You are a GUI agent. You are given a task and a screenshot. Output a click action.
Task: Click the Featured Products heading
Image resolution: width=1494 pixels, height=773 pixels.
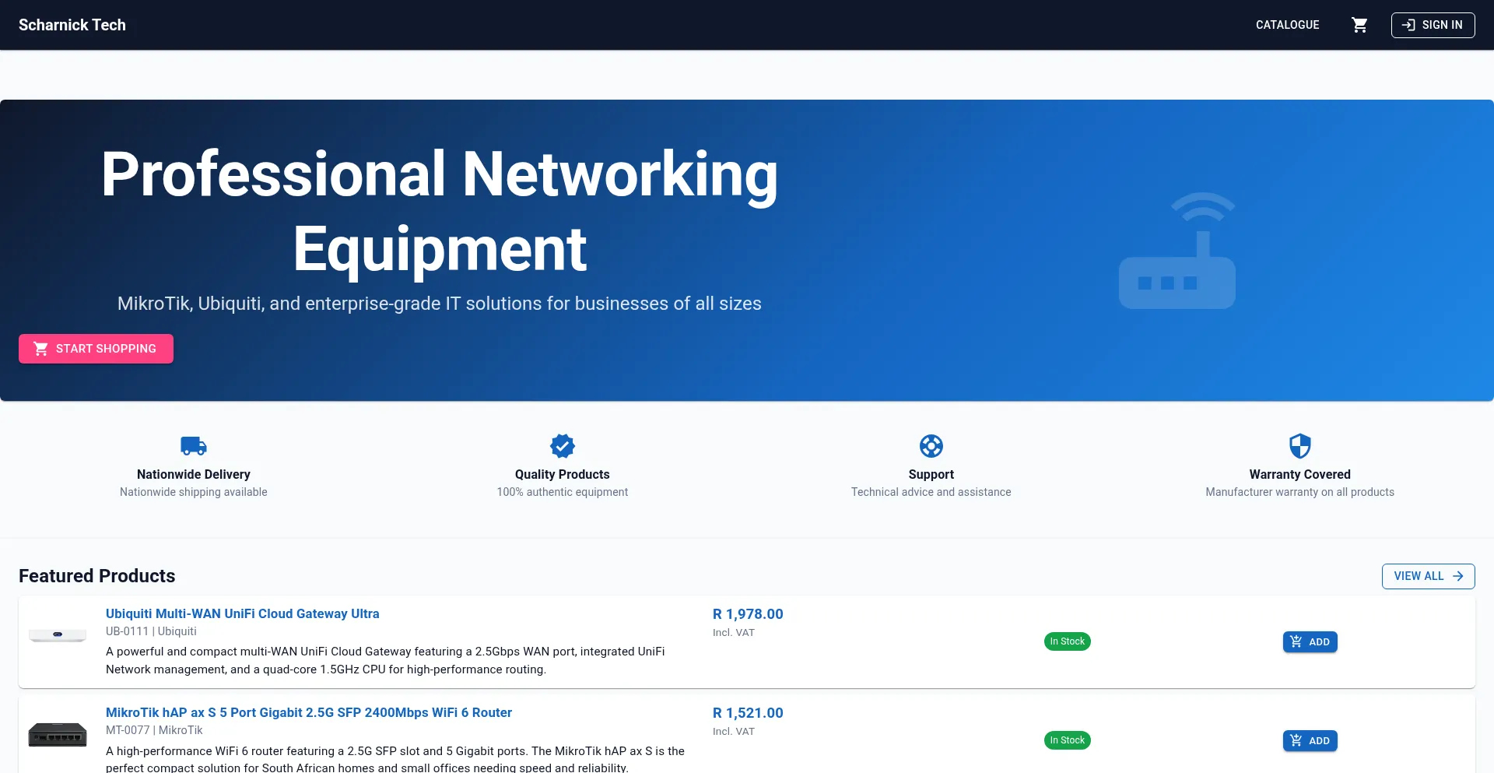coord(97,576)
